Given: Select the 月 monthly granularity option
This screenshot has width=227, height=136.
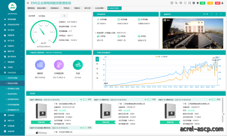Looking at the screenshot, I should 97,74.
